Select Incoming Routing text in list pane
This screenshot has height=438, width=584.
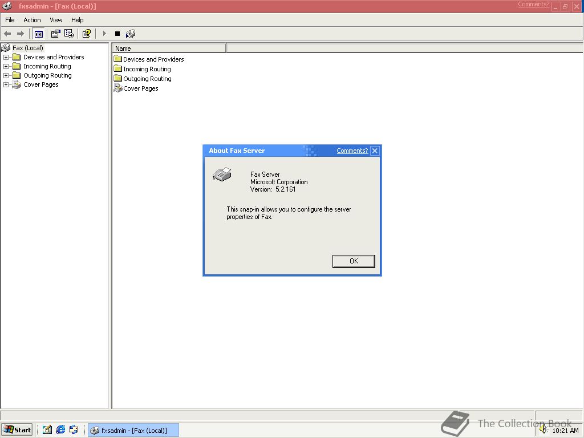147,69
